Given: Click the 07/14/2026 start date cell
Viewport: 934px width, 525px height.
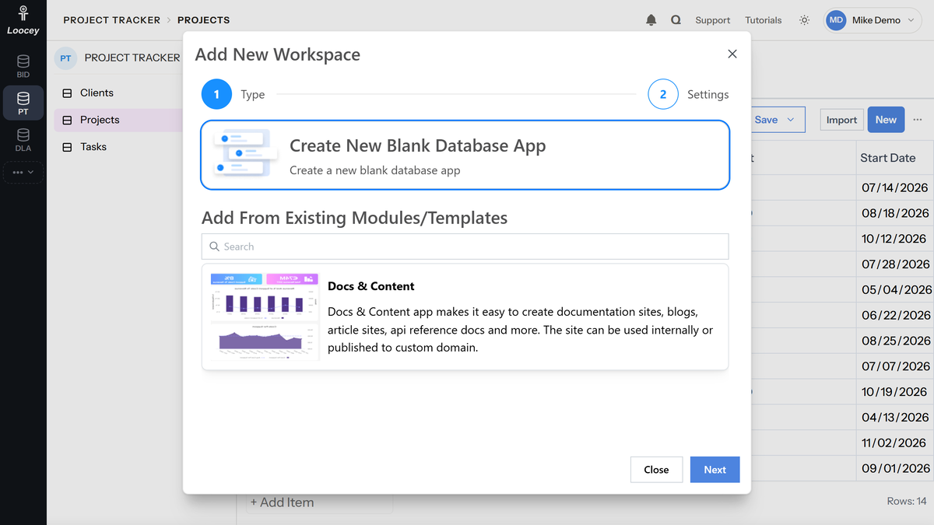Looking at the screenshot, I should [x=895, y=187].
